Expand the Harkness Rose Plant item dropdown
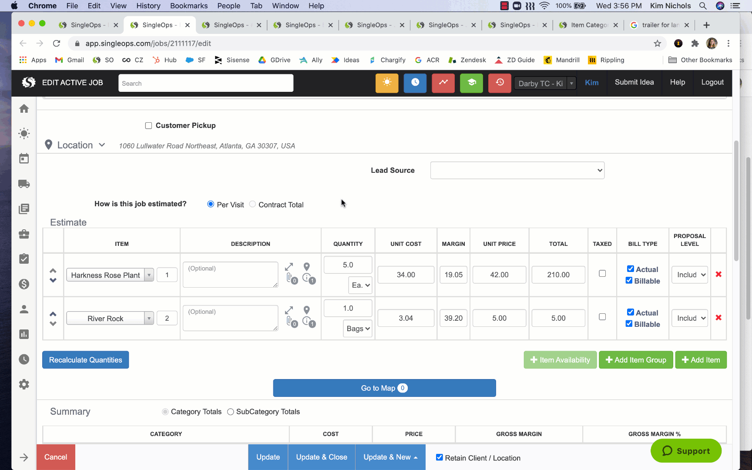Screen dimensions: 752x470 click(x=149, y=275)
